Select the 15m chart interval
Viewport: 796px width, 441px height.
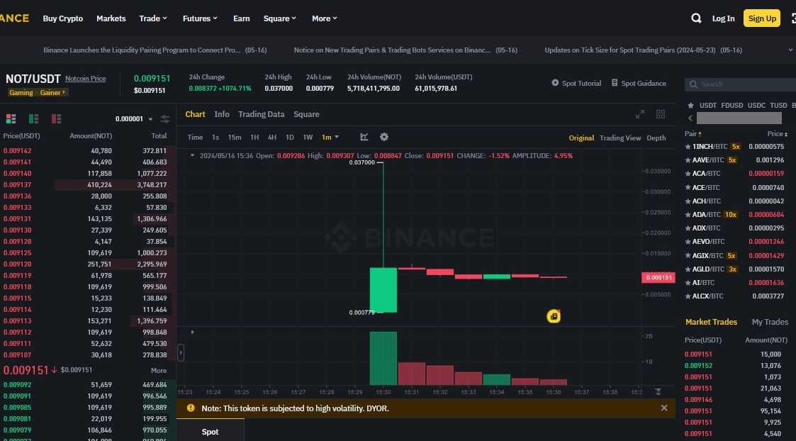point(235,137)
